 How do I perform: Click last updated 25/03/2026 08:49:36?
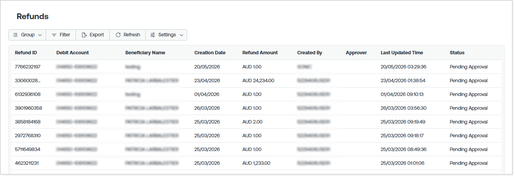click(x=403, y=149)
